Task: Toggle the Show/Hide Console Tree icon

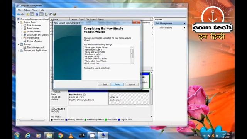Action: [x=32, y=14]
